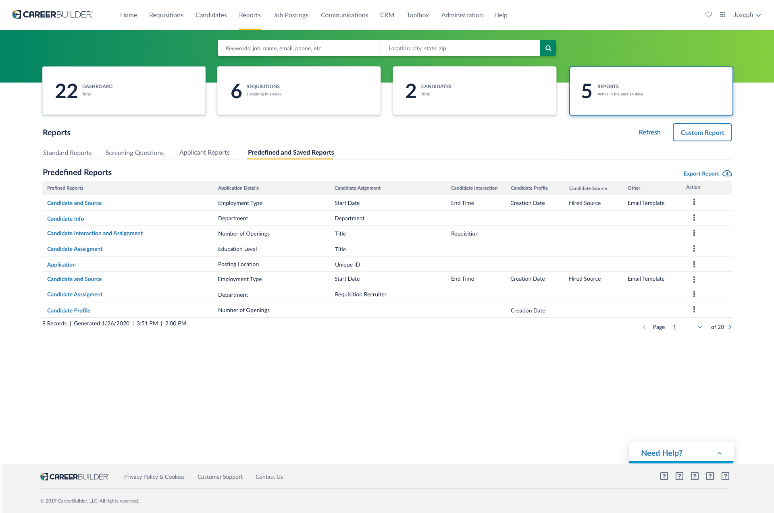Switch to Standard Reports tab
The height and width of the screenshot is (513, 774).
(67, 153)
